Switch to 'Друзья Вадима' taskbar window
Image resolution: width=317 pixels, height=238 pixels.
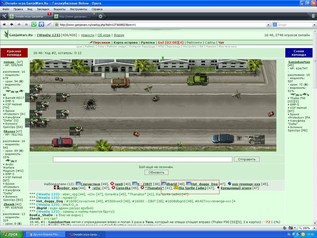(45, 234)
